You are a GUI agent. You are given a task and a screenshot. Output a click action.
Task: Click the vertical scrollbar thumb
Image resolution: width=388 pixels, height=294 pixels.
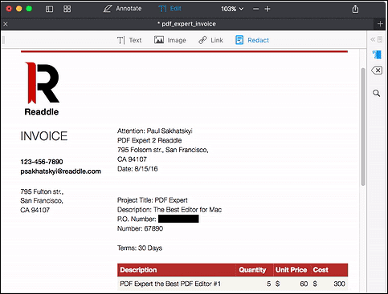click(x=363, y=127)
